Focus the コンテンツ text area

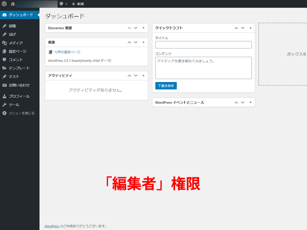tap(203, 68)
